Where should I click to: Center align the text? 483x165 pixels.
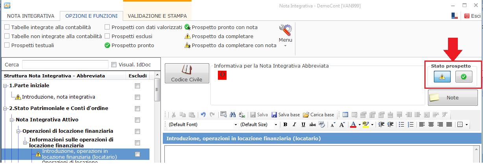tap(431, 125)
